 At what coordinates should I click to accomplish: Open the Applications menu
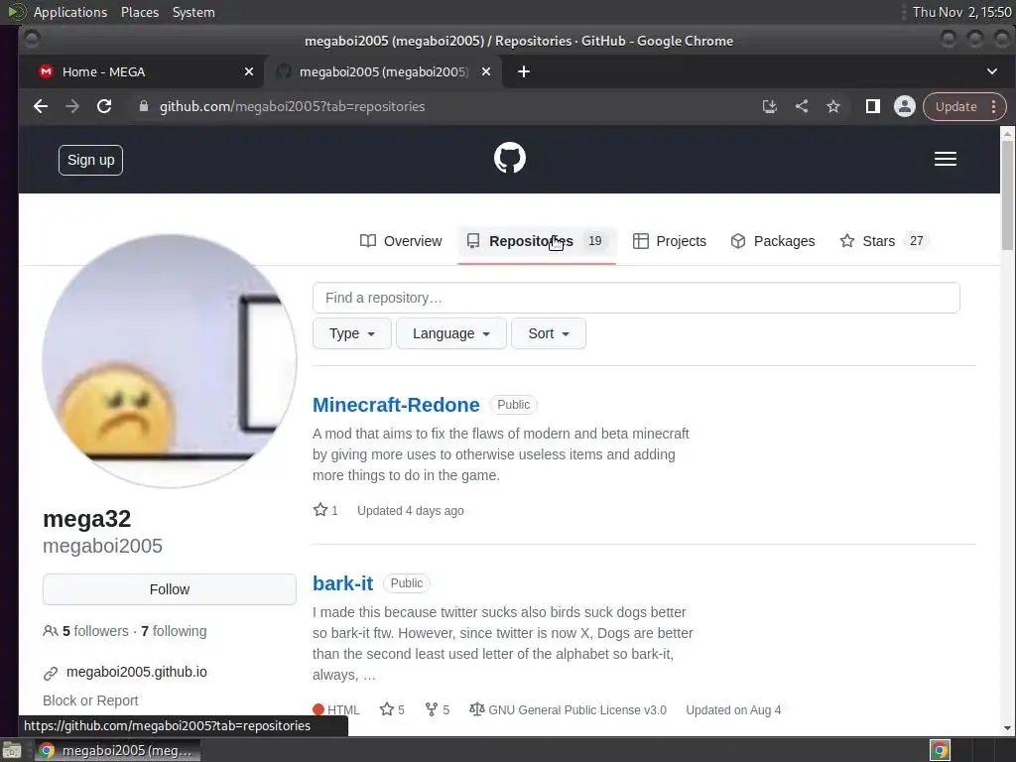pyautogui.click(x=70, y=12)
